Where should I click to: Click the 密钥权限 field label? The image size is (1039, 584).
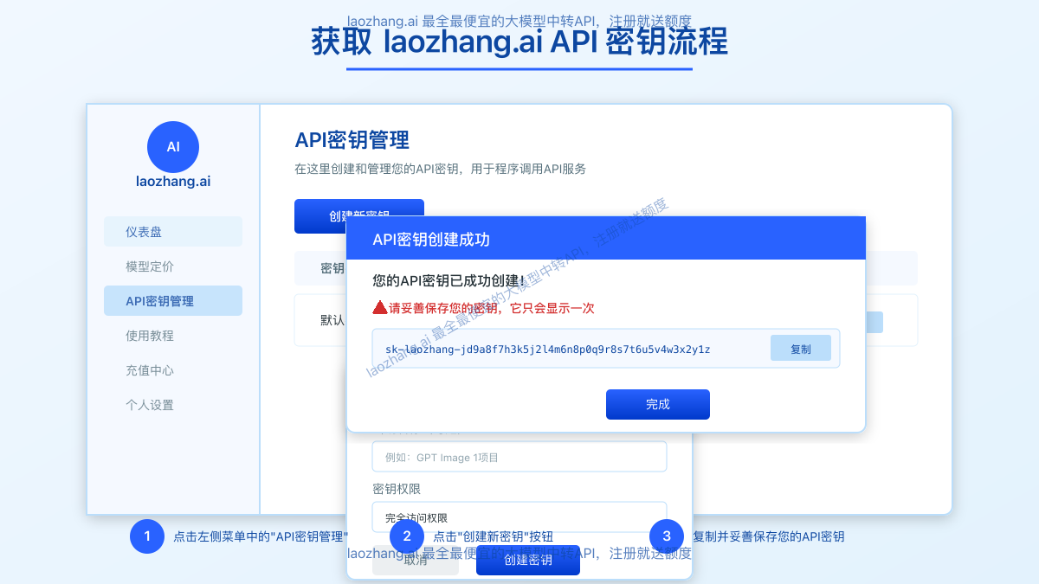coord(397,490)
